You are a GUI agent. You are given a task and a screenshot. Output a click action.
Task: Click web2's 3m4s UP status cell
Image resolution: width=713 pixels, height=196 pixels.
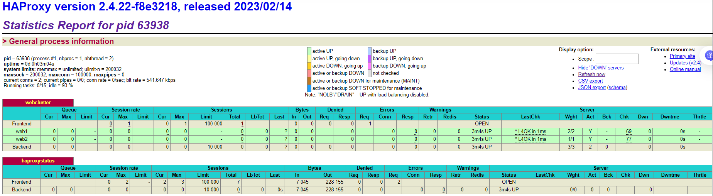point(482,139)
